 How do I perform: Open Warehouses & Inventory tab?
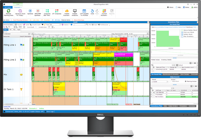pyautogui.click(x=171, y=74)
